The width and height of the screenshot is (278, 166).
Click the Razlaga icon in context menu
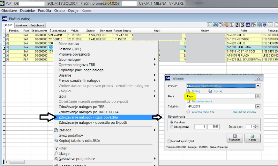click(56, 130)
